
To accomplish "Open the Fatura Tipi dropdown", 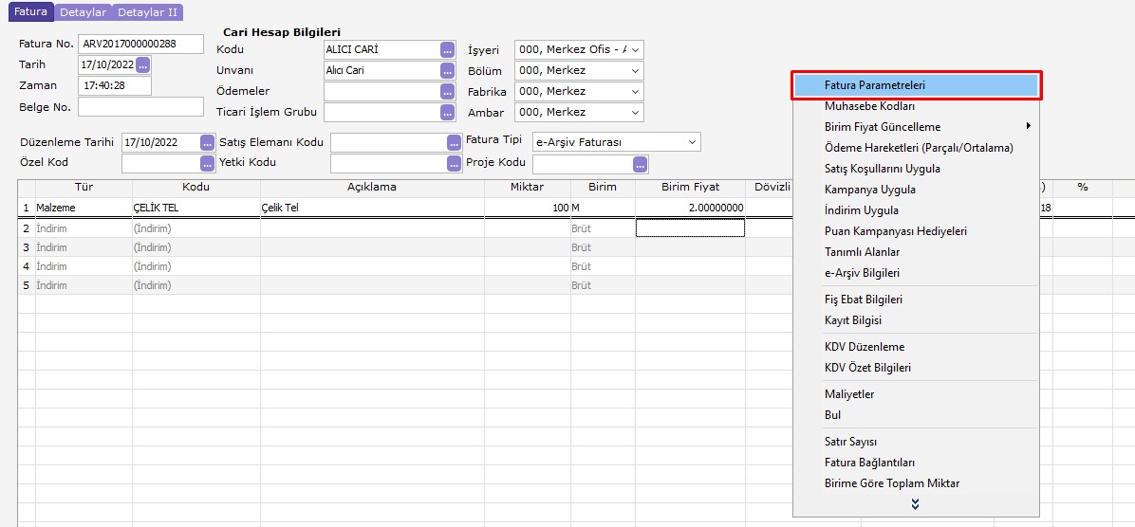I will (692, 143).
